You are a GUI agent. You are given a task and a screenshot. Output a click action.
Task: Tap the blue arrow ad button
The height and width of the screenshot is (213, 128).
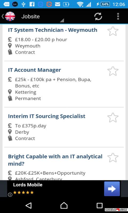coord(112,189)
